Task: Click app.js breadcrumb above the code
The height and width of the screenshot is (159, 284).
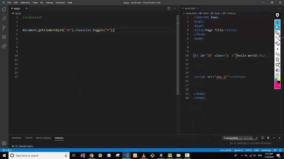Action: pyautogui.click(x=17, y=13)
